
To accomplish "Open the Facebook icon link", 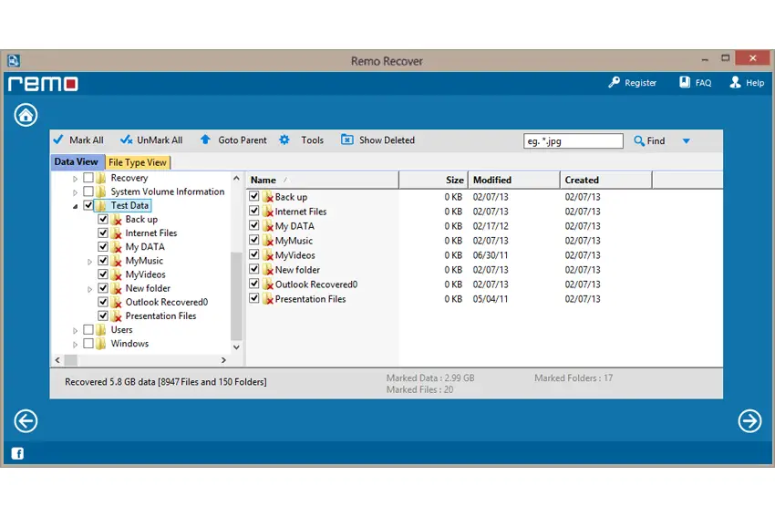I will [17, 453].
